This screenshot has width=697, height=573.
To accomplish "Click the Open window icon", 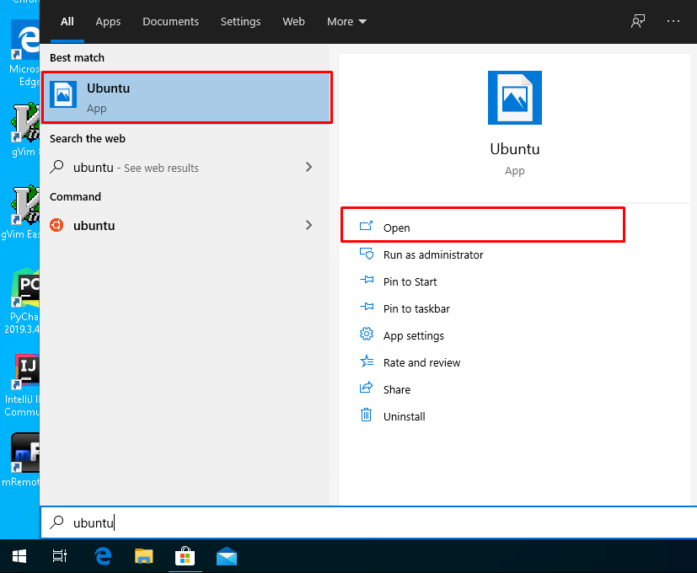I will point(366,227).
